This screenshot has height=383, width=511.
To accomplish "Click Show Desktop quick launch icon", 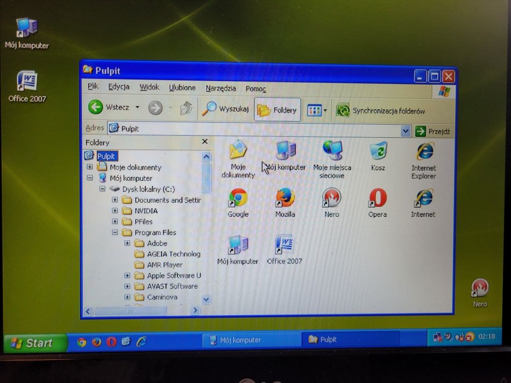I will 126,341.
